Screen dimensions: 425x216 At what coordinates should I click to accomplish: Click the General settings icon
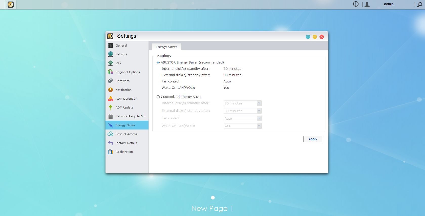tap(111, 46)
